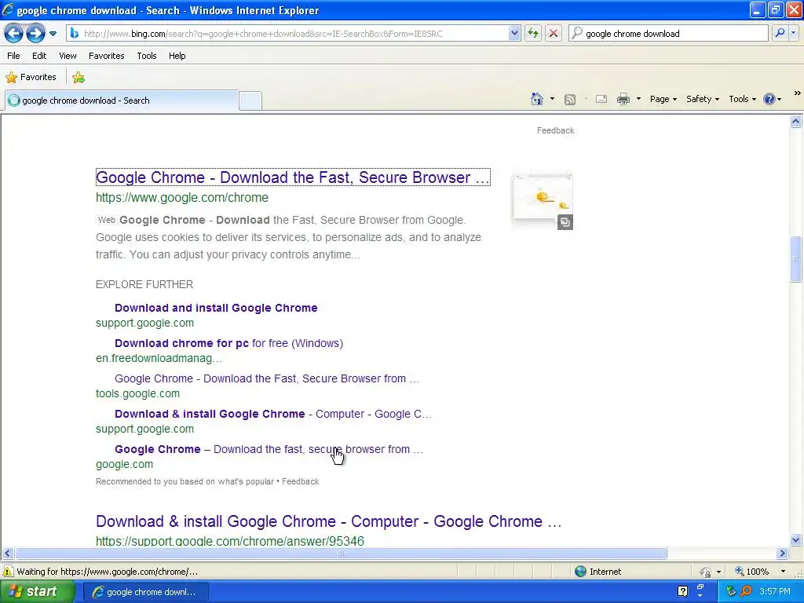804x603 pixels.
Task: Open Download and install Google Chrome link
Action: click(216, 308)
